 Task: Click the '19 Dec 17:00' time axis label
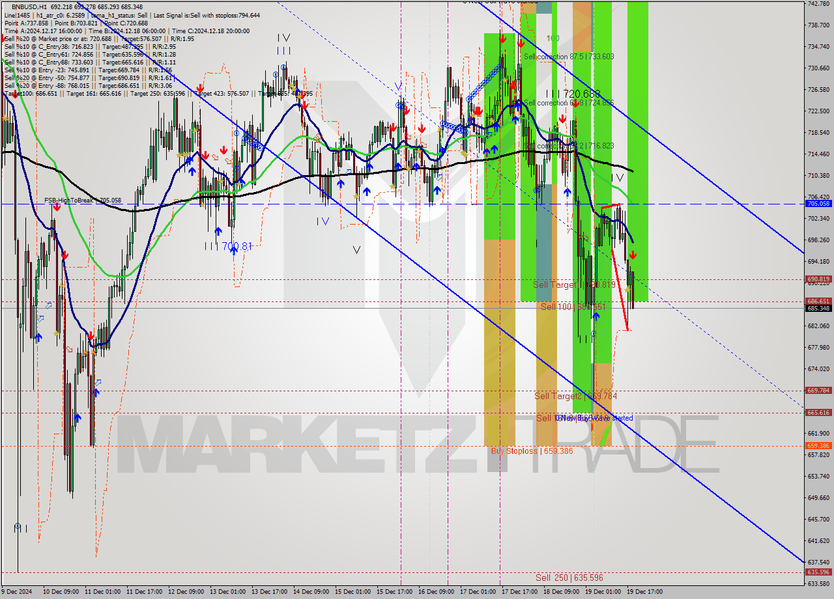click(644, 592)
